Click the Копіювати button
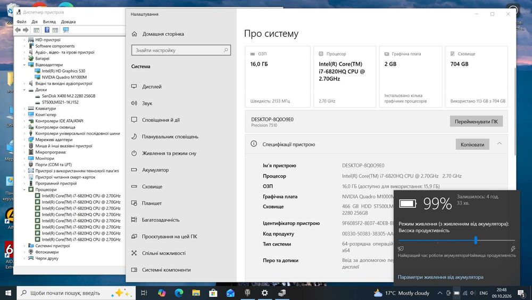The width and height of the screenshot is (532, 300). 472,144
